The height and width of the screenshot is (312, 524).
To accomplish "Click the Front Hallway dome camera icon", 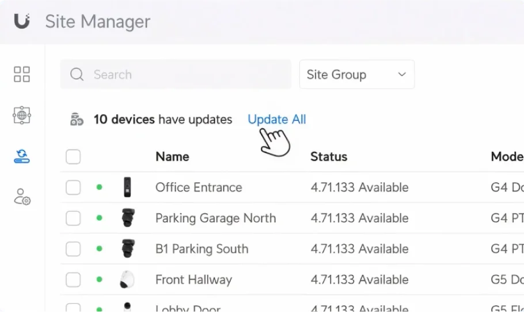I will [127, 279].
